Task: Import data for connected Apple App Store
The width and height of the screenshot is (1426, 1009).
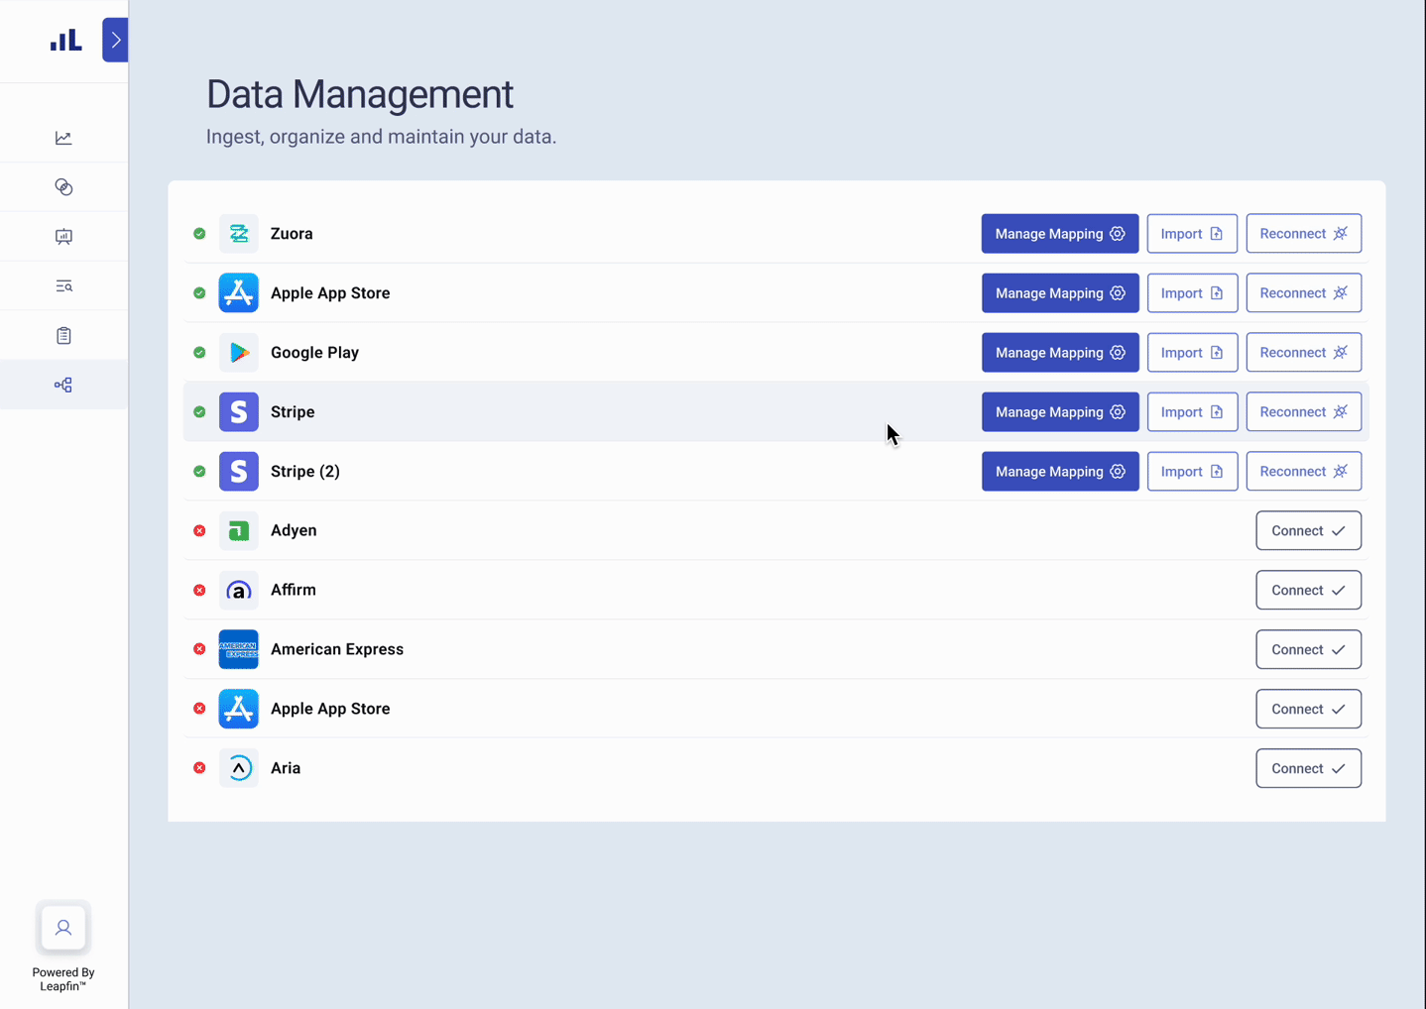Action: pyautogui.click(x=1192, y=293)
